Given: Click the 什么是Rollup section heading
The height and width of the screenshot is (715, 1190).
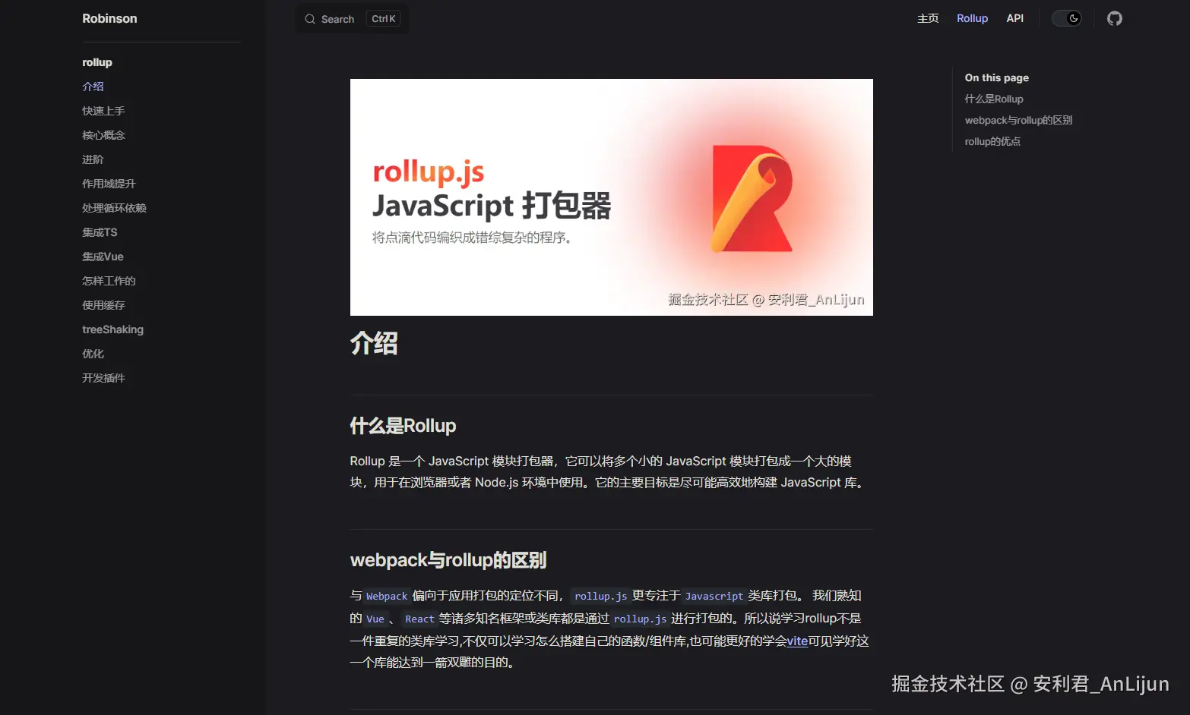Looking at the screenshot, I should pos(403,426).
